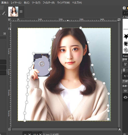Choose the star-shaped brush
Image resolution: width=128 pixels, height=135 pixels.
126,36
